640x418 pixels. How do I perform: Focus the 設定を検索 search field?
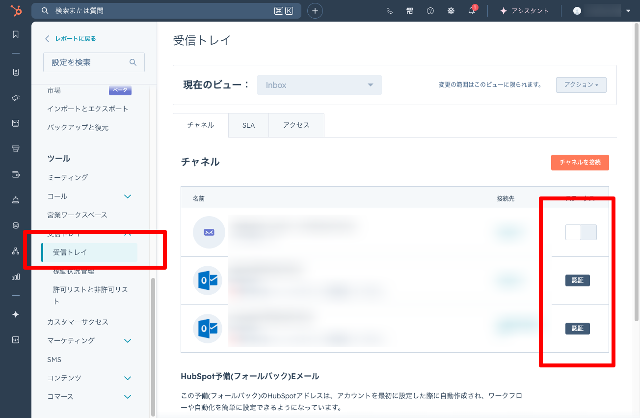click(94, 62)
